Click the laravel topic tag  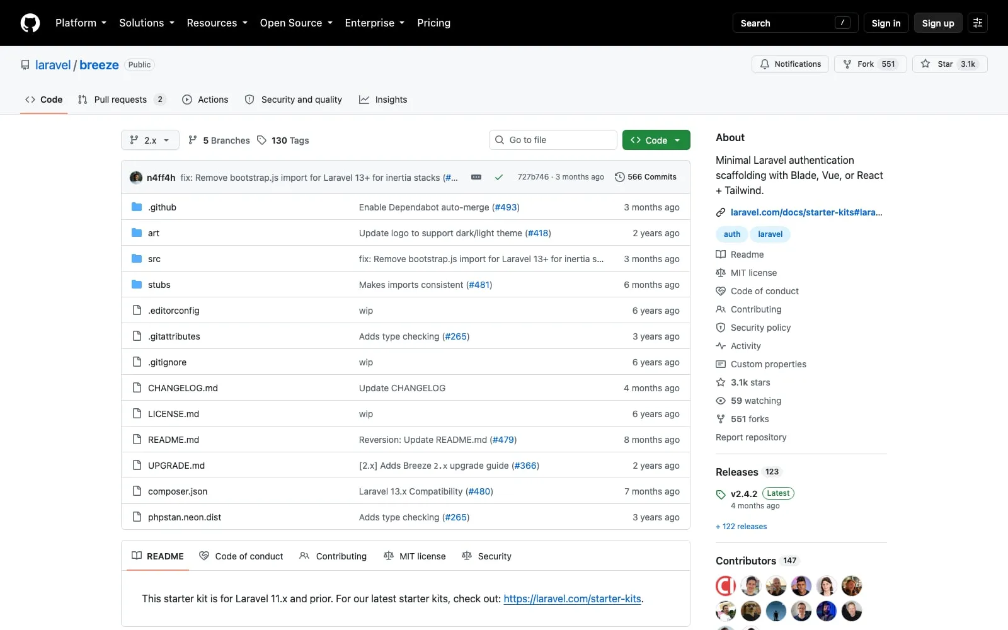click(x=770, y=234)
